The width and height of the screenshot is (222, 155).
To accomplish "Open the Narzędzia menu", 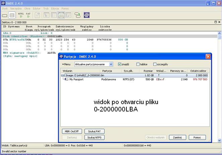I will (x=16, y=9).
